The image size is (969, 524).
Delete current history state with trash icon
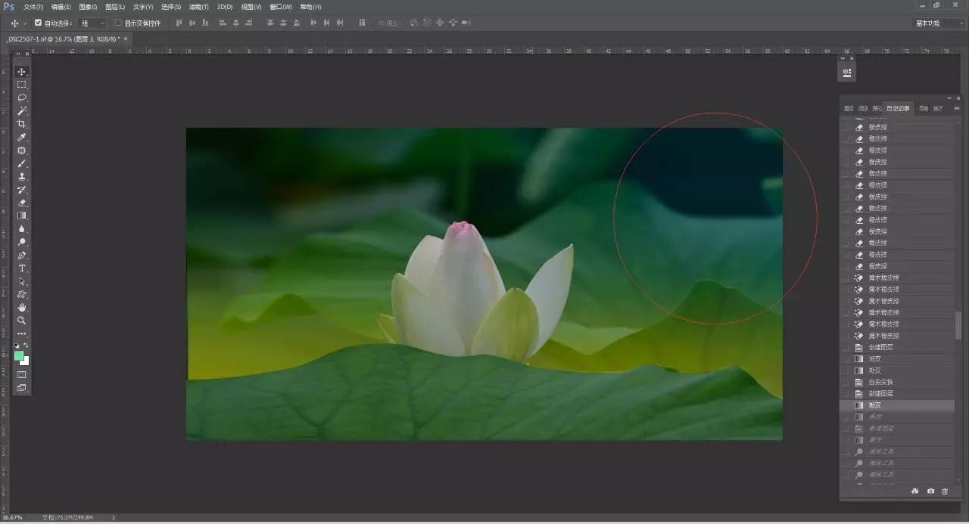[945, 491]
